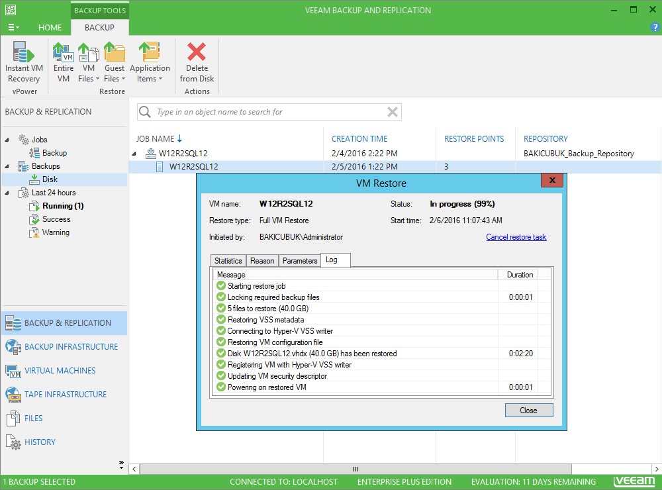
Task: Open the Statistics tab in VM Restore
Action: coord(228,261)
